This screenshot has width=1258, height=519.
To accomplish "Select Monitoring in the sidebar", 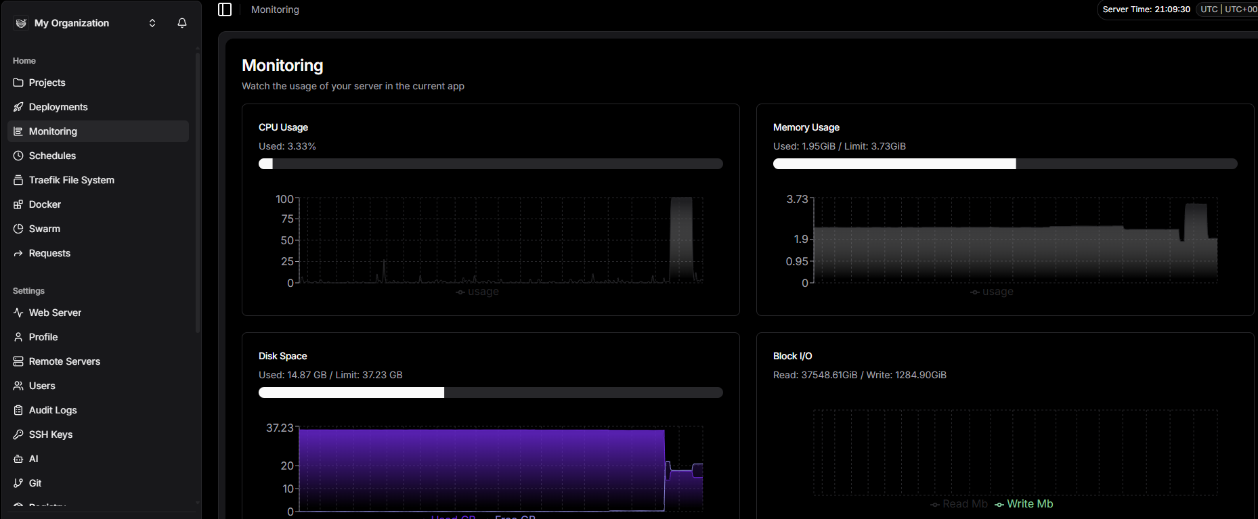I will [98, 131].
